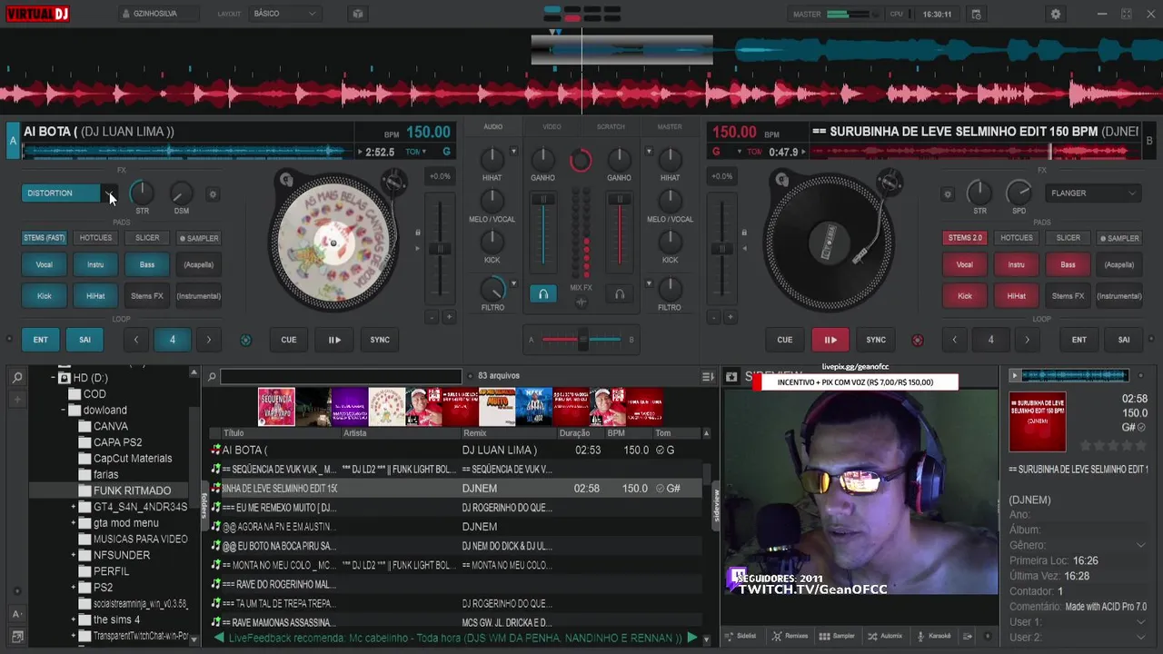Click the search magnifier in the browser sidebar
1163x654 pixels.
(16, 377)
